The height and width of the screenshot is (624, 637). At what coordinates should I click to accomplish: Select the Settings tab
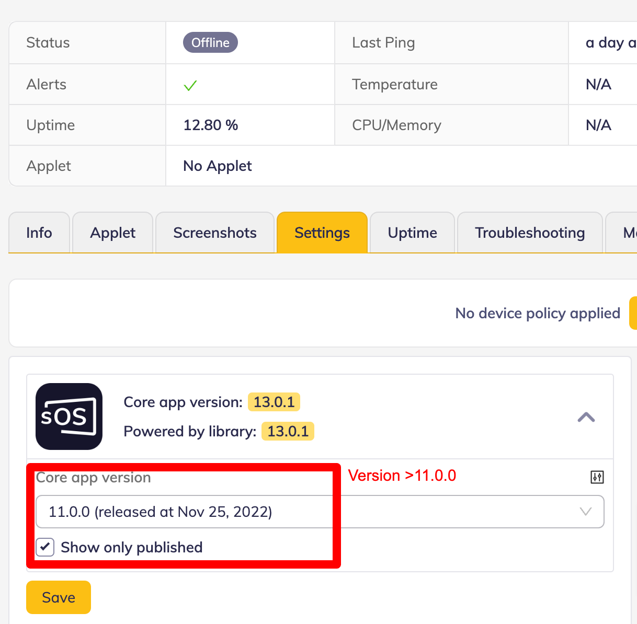point(322,233)
